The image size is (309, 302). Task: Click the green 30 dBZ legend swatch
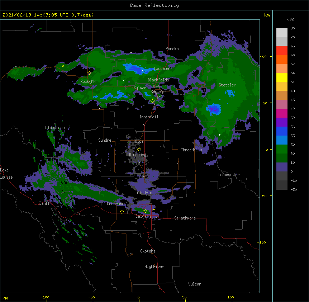pyautogui.click(x=282, y=149)
